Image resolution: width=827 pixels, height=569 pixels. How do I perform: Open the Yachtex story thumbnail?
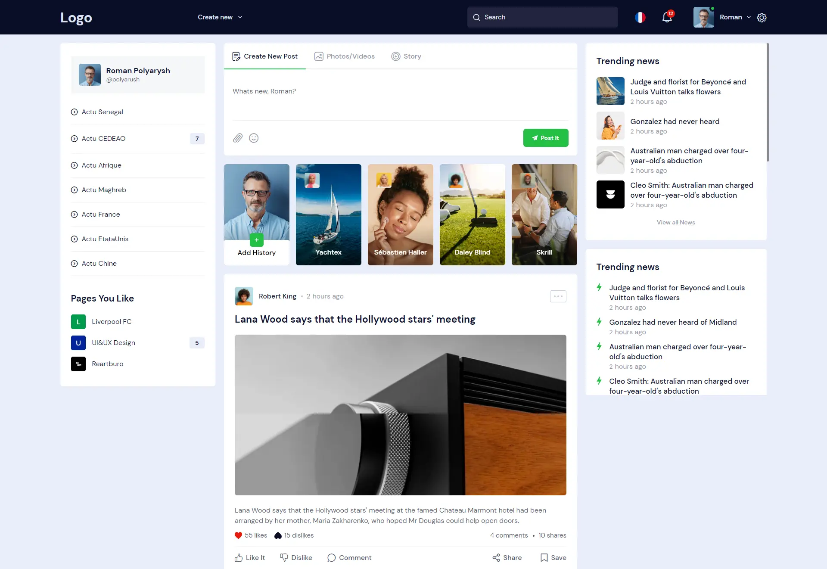pyautogui.click(x=328, y=215)
